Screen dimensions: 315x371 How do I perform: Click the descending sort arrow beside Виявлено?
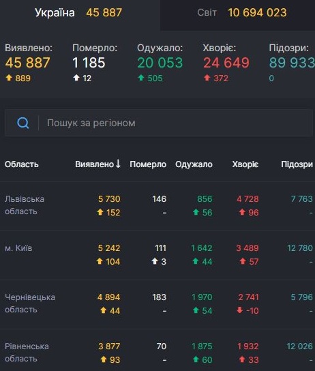click(x=118, y=164)
